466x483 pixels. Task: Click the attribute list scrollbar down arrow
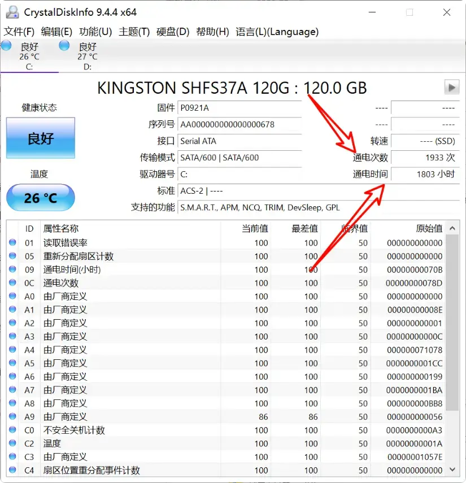tap(452, 469)
